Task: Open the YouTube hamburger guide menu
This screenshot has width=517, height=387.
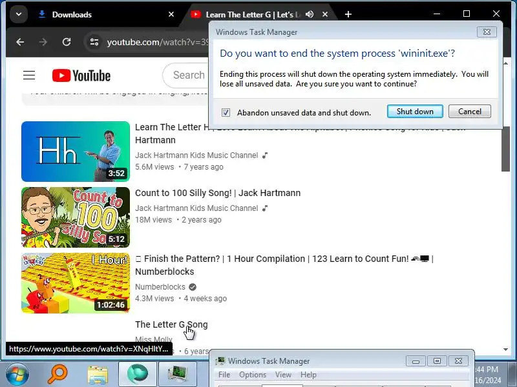Action: click(x=29, y=75)
